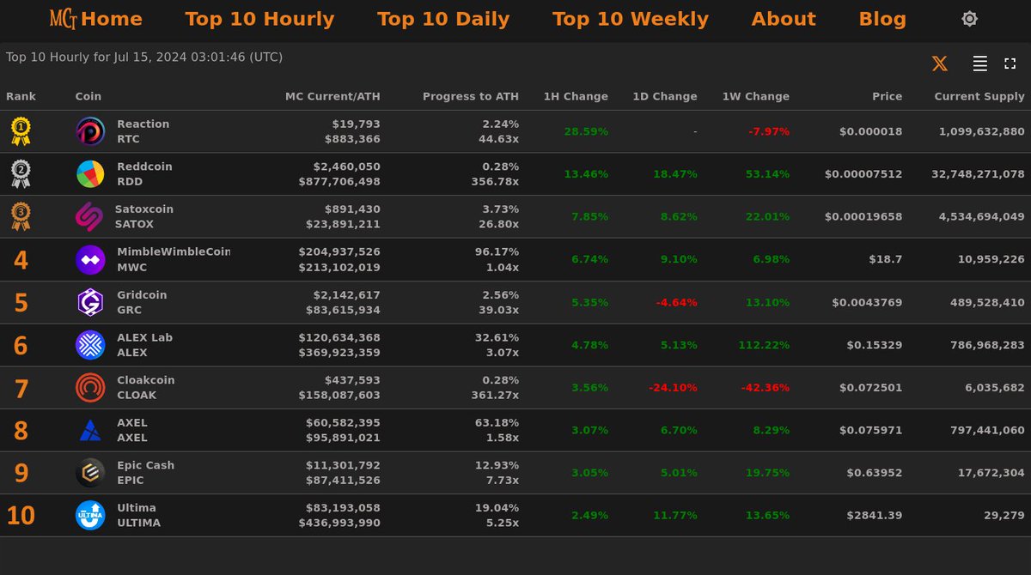1031x575 pixels.
Task: Open the Satoxcoin coin name link
Action: click(144, 209)
